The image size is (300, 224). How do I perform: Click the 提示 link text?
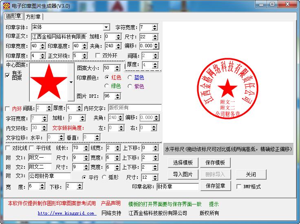tap(214, 204)
